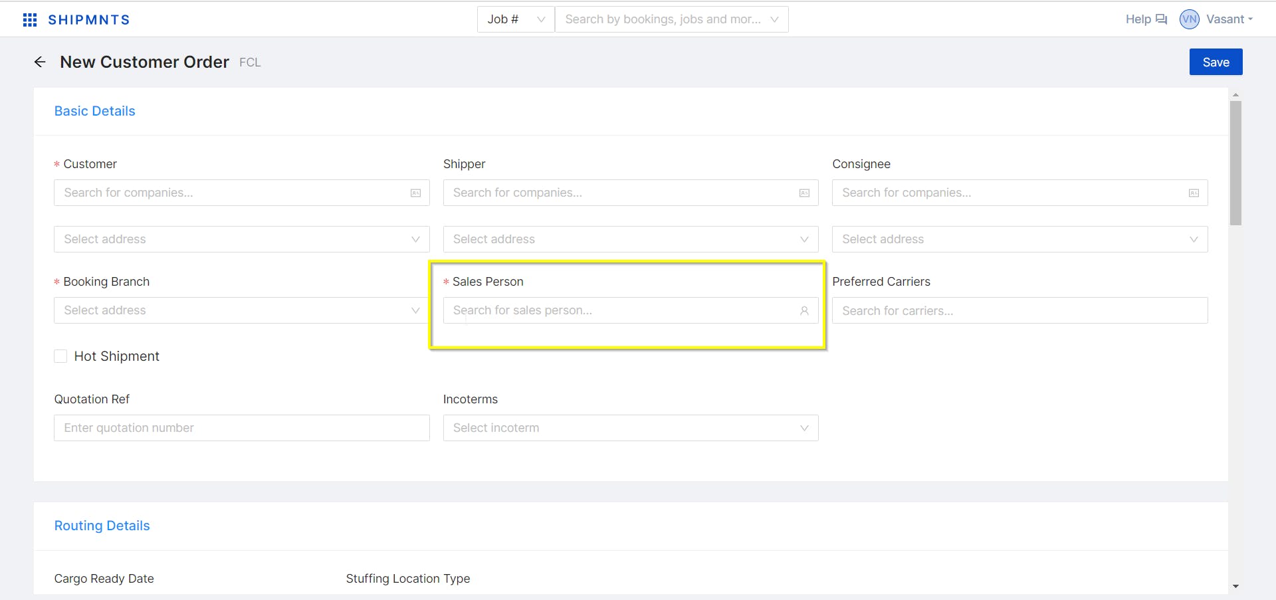Viewport: 1276px width, 600px height.
Task: Click the Help chat icon
Action: click(x=1161, y=19)
